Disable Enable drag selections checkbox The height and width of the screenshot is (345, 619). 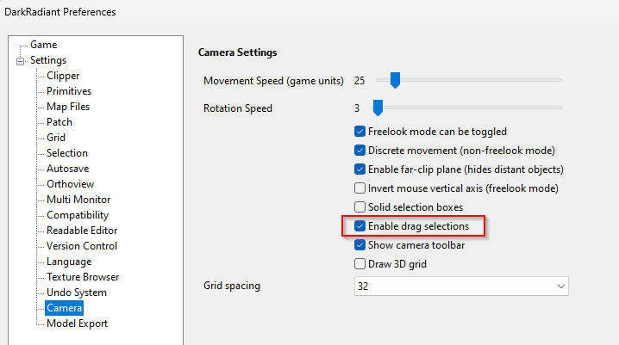coord(360,226)
